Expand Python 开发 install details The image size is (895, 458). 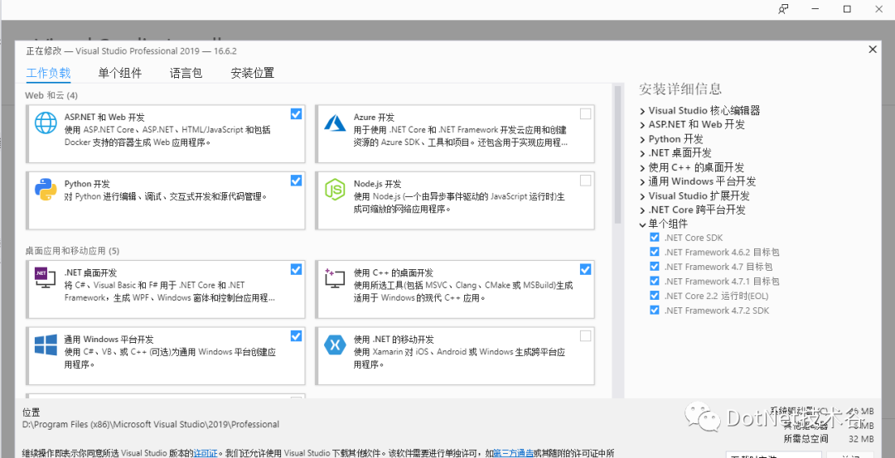[x=643, y=140]
